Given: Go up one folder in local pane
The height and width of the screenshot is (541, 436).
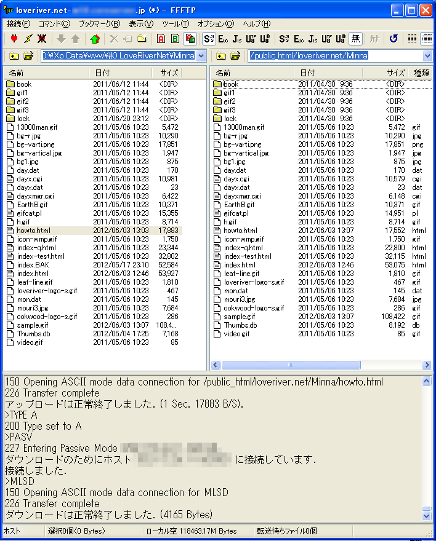Looking at the screenshot, I should (14, 56).
